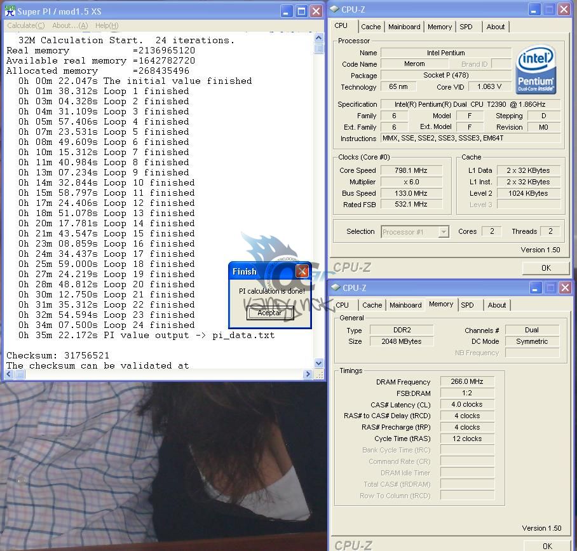The height and width of the screenshot is (551, 577).
Task: Click the Instructions field MMX, SSE list
Action: click(471, 139)
